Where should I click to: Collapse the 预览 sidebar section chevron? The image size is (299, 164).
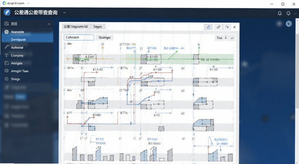[x=49, y=24]
